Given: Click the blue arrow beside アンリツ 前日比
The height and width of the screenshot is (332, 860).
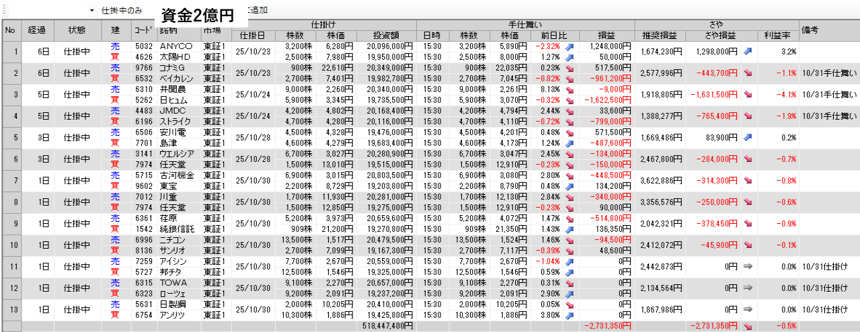Looking at the screenshot, I should point(570,315).
